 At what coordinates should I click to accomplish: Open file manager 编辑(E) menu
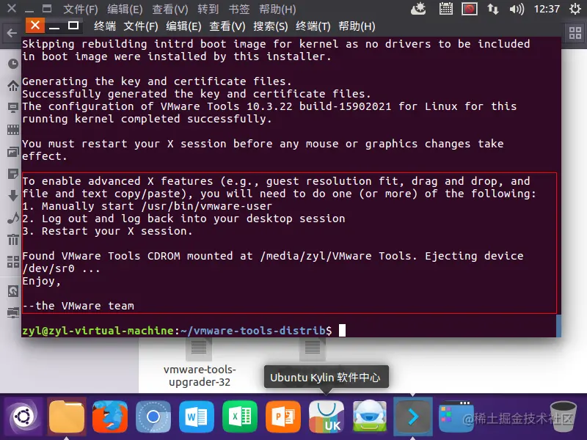pyautogui.click(x=125, y=9)
